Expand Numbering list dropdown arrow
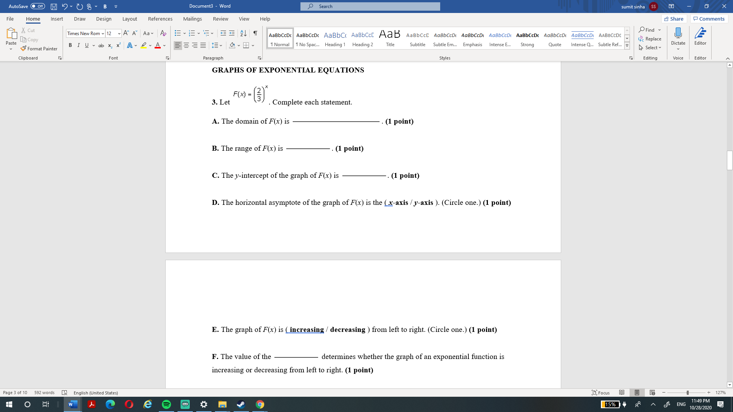The height and width of the screenshot is (412, 733). click(x=199, y=33)
